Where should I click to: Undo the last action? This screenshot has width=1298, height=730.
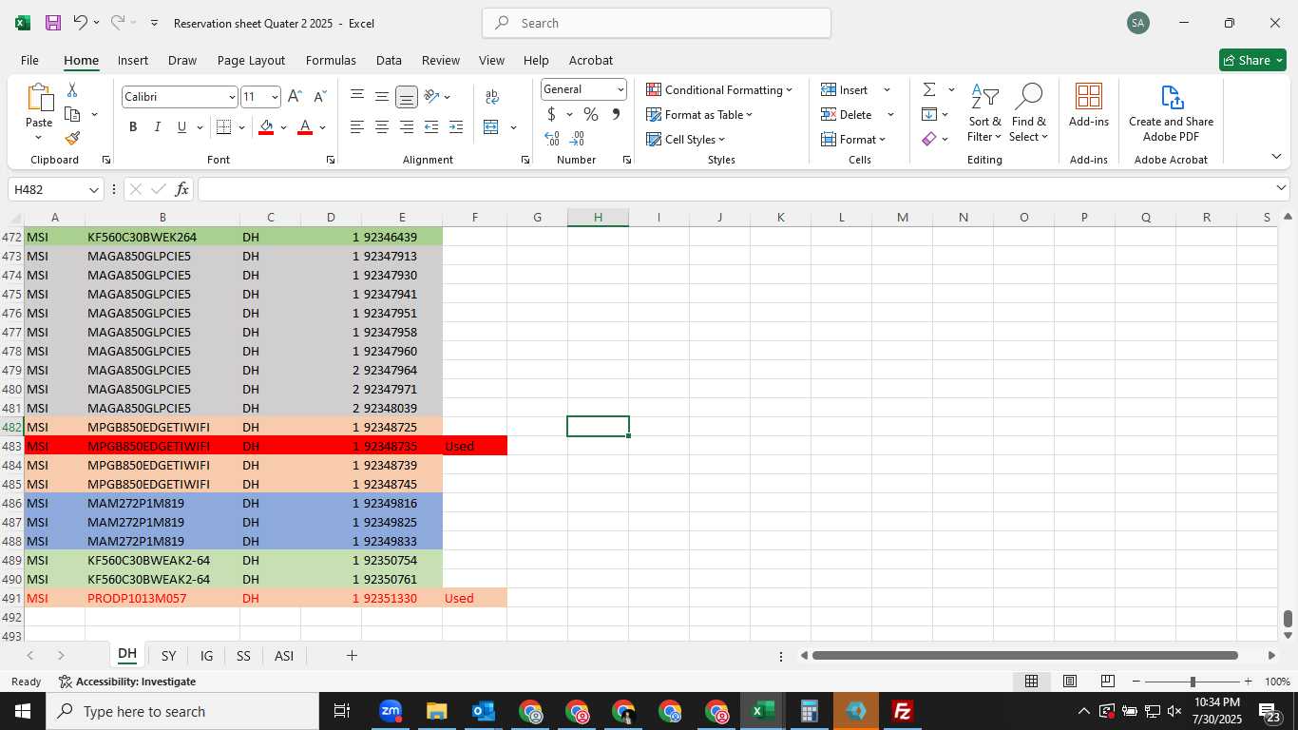tap(81, 23)
